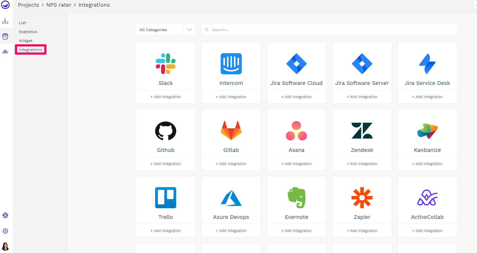Viewport: 477px width, 253px height.
Task: Click the Jira Service Desk title text
Action: [427, 83]
